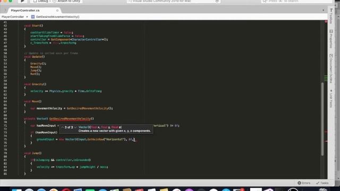Click the Run(); call inside Update
This screenshot has width=340, height=191.
pos(35,74)
